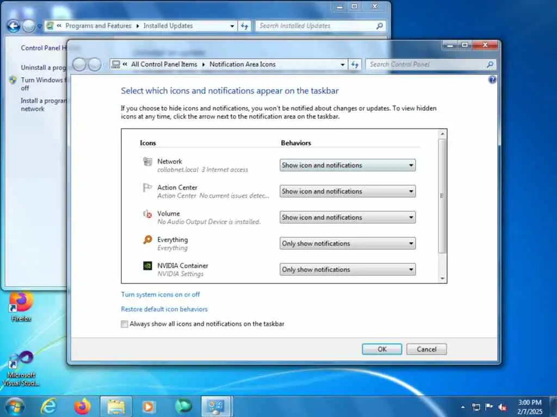Click Installed Updates breadcrumb

coord(168,26)
